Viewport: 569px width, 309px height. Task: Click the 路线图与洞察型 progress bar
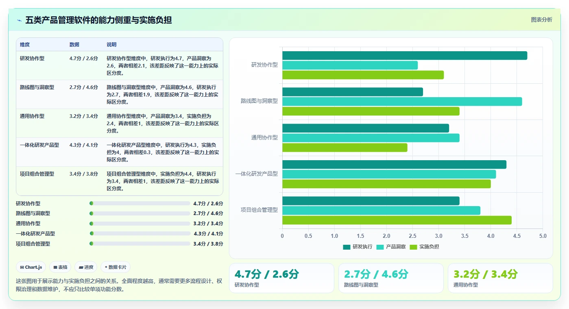140,213
